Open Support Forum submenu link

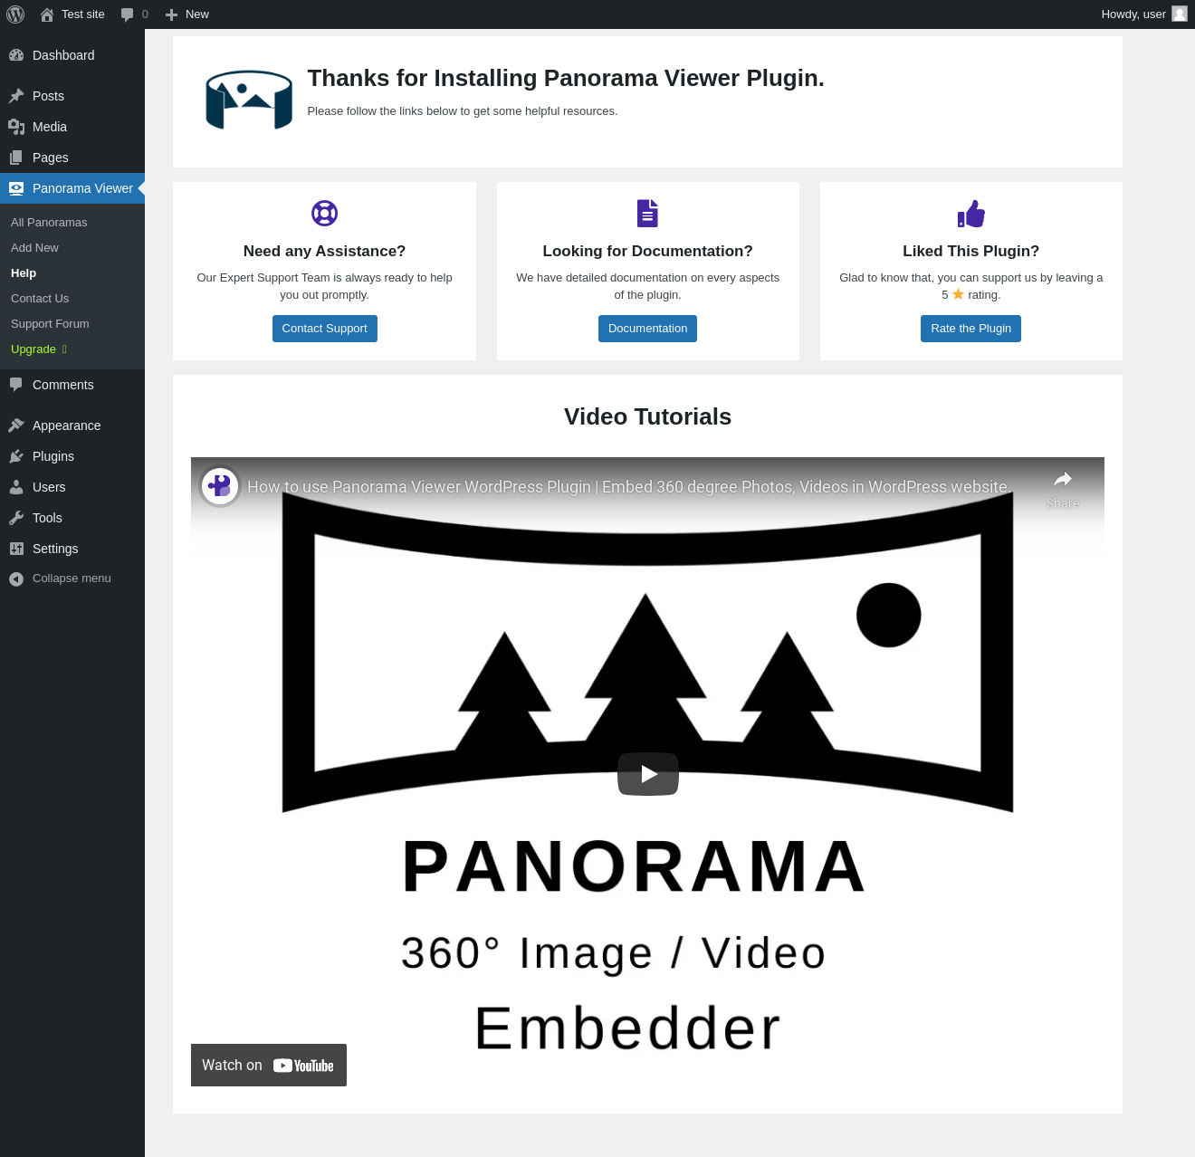pyautogui.click(x=50, y=324)
